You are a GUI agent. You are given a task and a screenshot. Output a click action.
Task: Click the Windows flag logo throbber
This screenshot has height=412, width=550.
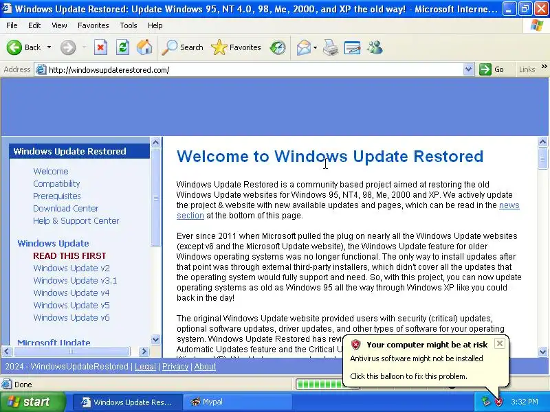(537, 25)
